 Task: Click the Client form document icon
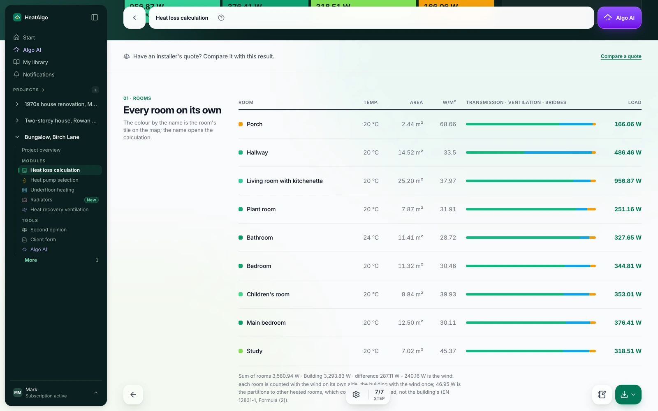tap(24, 240)
